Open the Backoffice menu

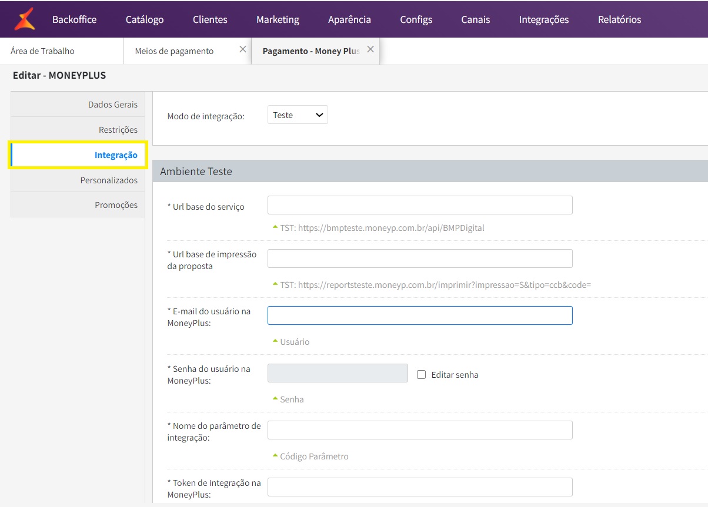74,19
